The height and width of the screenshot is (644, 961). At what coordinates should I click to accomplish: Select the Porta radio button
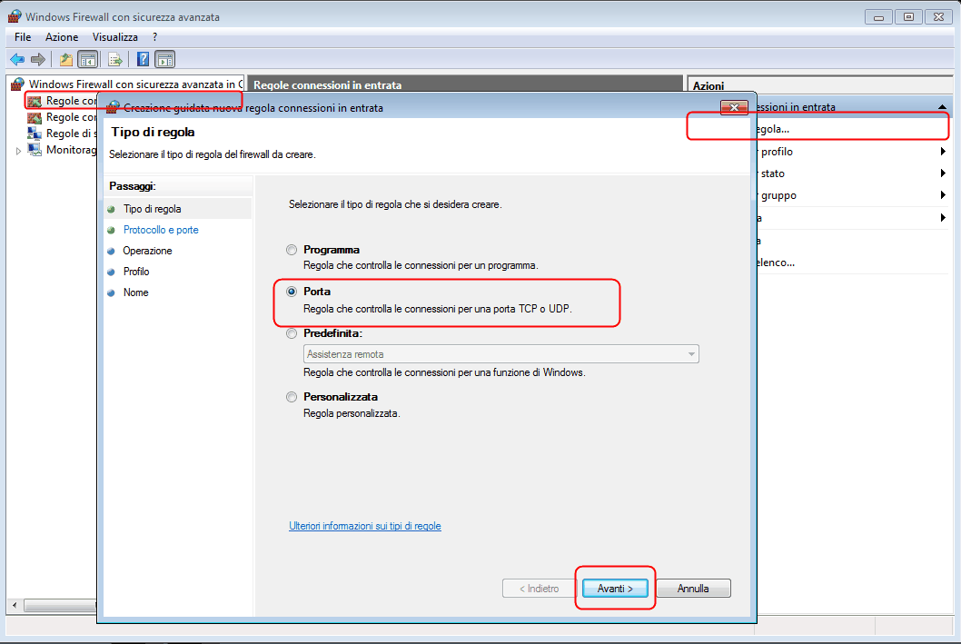coord(292,292)
